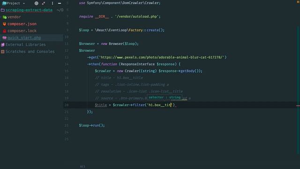
Task: Click the 'h1.box__tit' string argument
Action: pyautogui.click(x=159, y=105)
